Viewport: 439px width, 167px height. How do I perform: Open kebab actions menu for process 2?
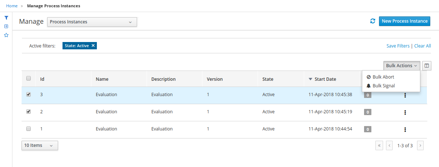tap(405, 112)
